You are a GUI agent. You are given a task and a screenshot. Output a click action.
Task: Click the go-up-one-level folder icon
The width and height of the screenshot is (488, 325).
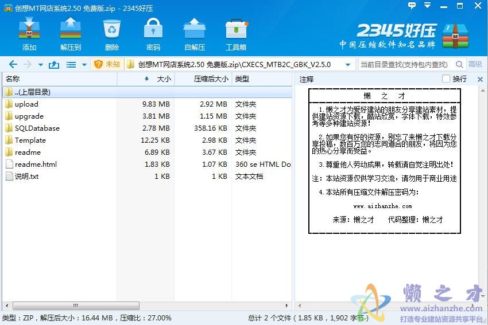(x=54, y=65)
